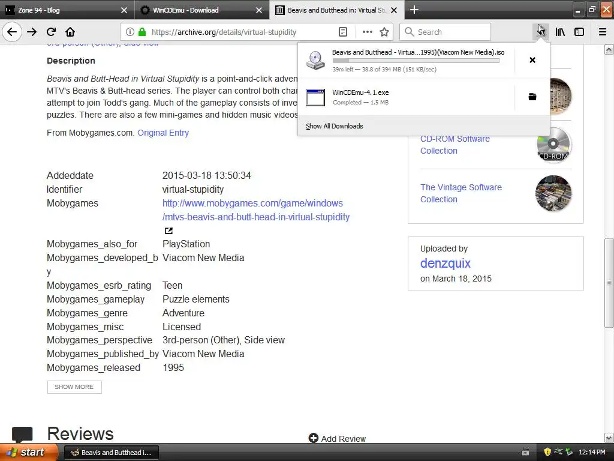This screenshot has height=461, width=614.
Task: Open the Windows start menu
Action: tap(29, 452)
